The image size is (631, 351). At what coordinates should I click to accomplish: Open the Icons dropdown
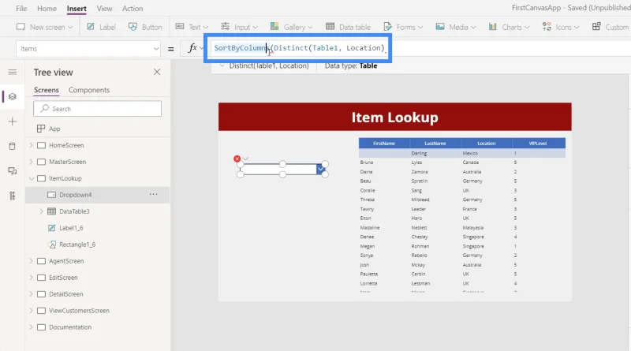pyautogui.click(x=561, y=27)
